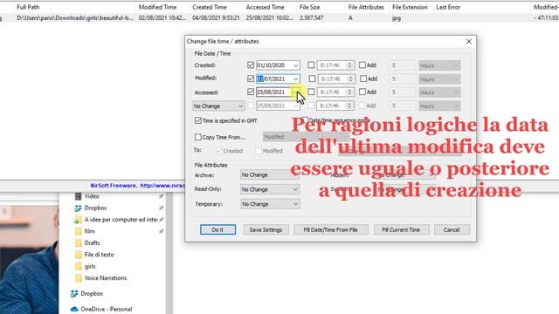Click Accessed time spinner arrows
559x314 pixels.
[349, 92]
